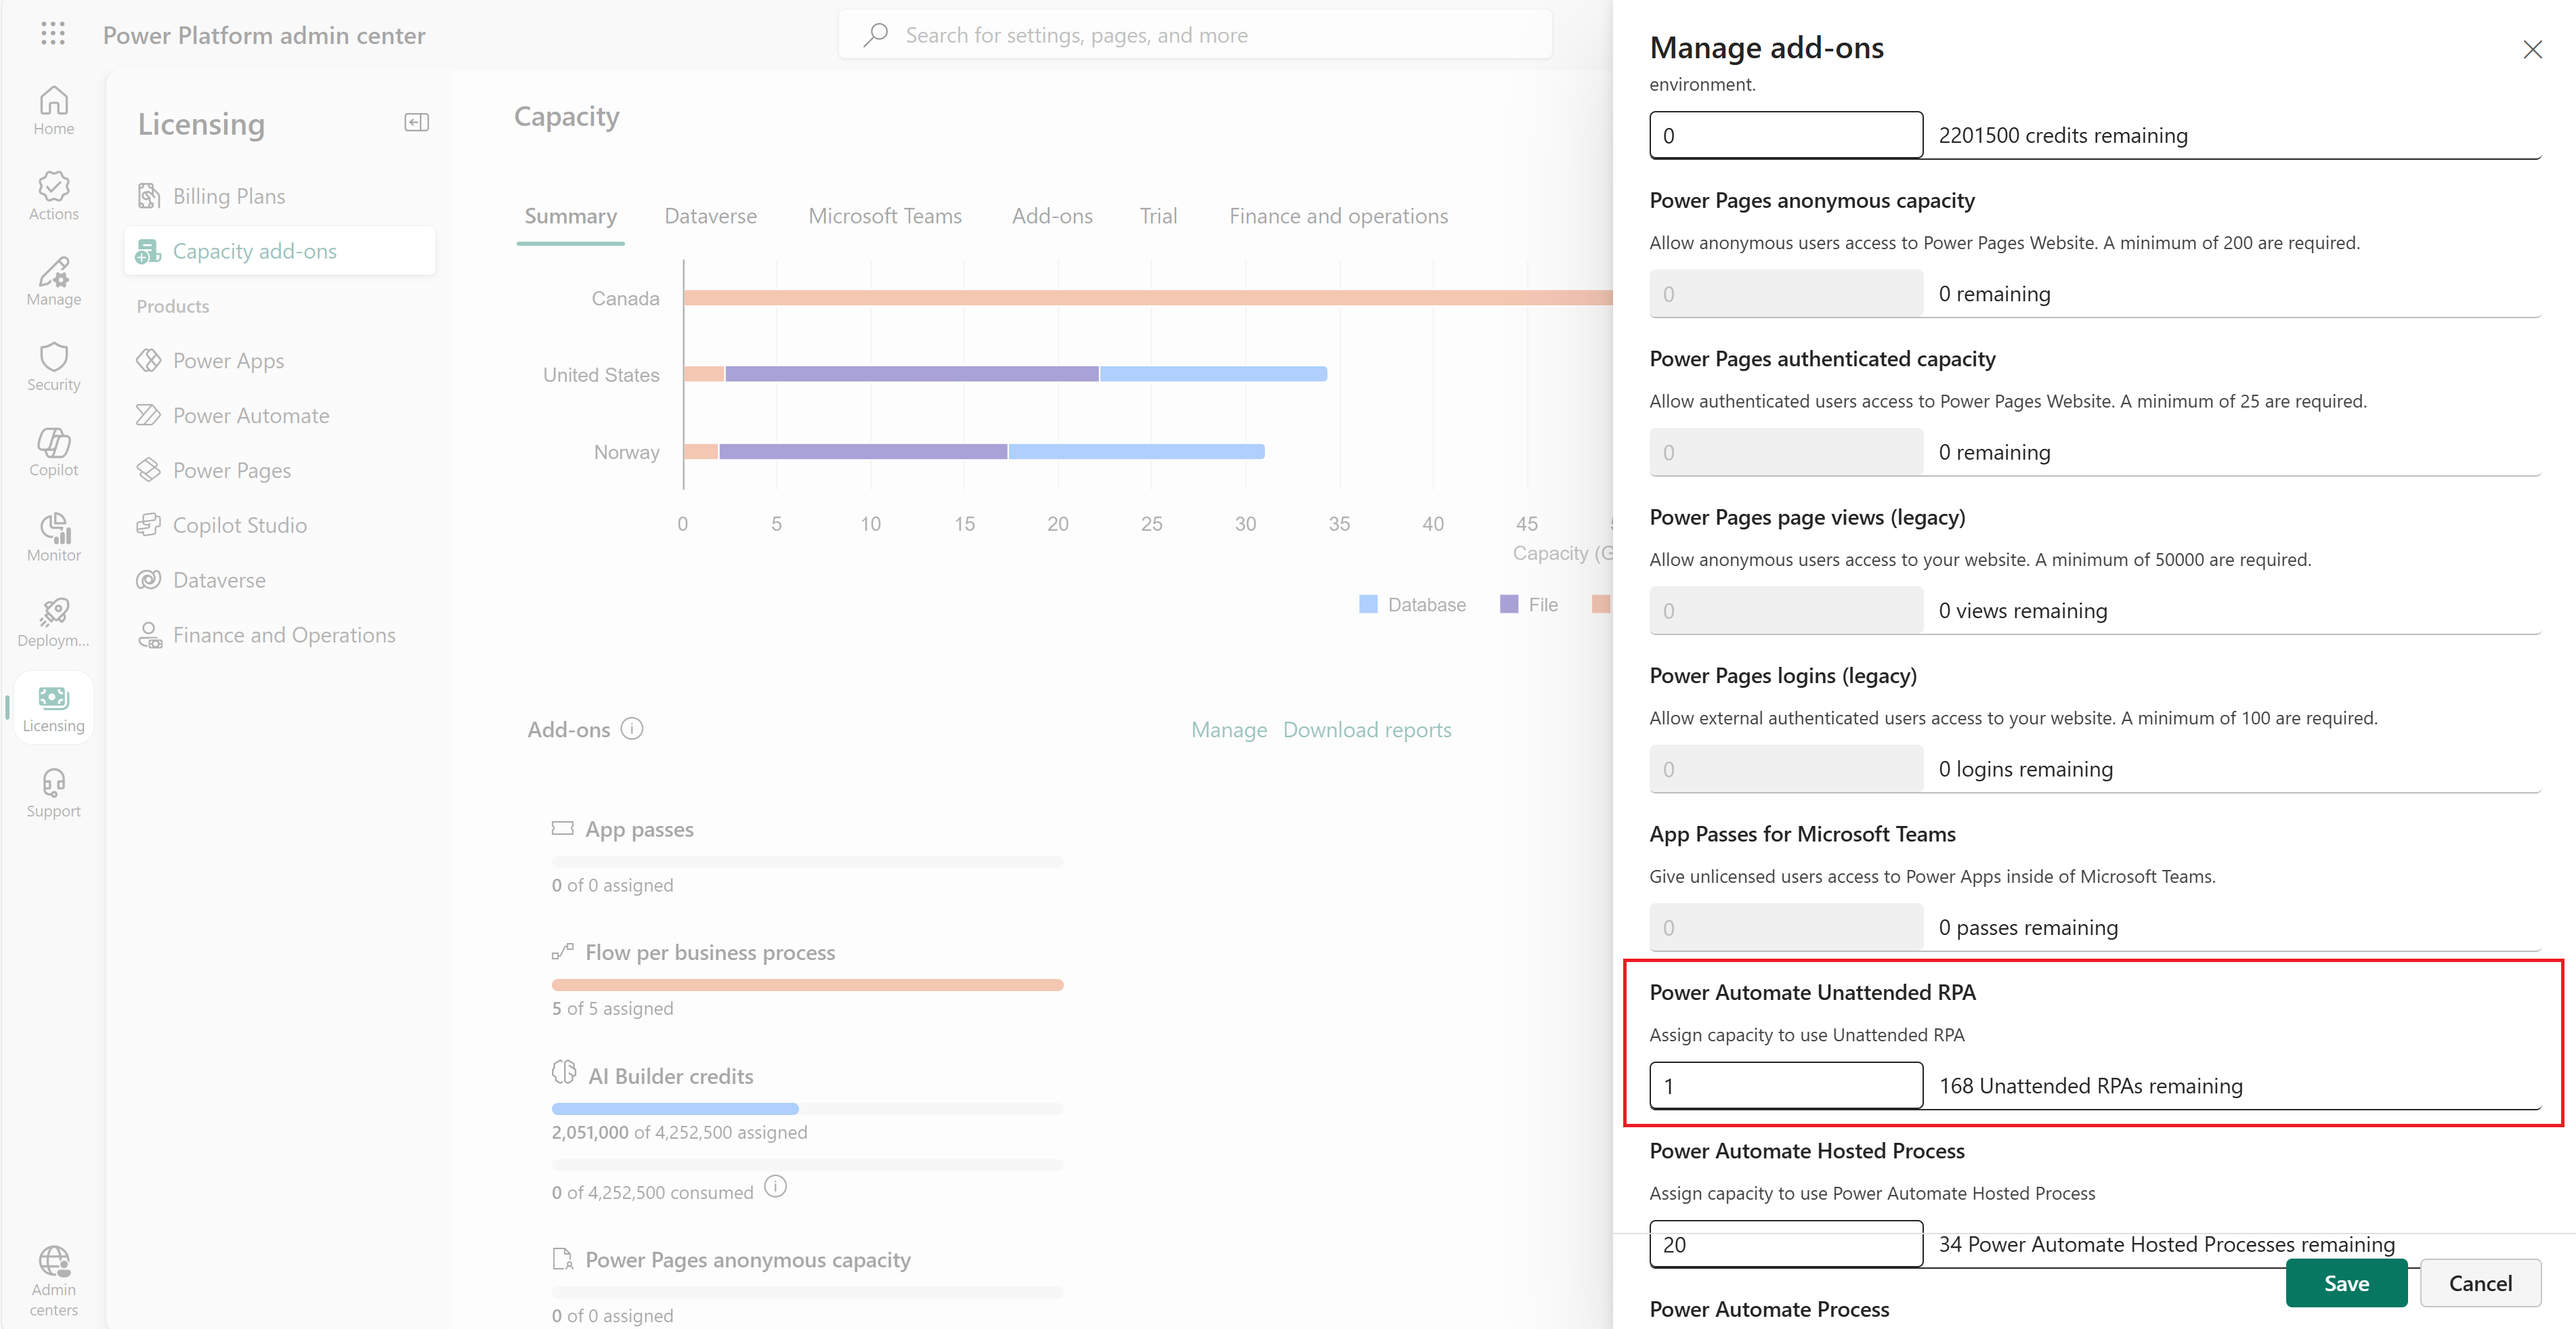Click Cancel in Manage add-ons panel
The height and width of the screenshot is (1329, 2576).
(2479, 1283)
